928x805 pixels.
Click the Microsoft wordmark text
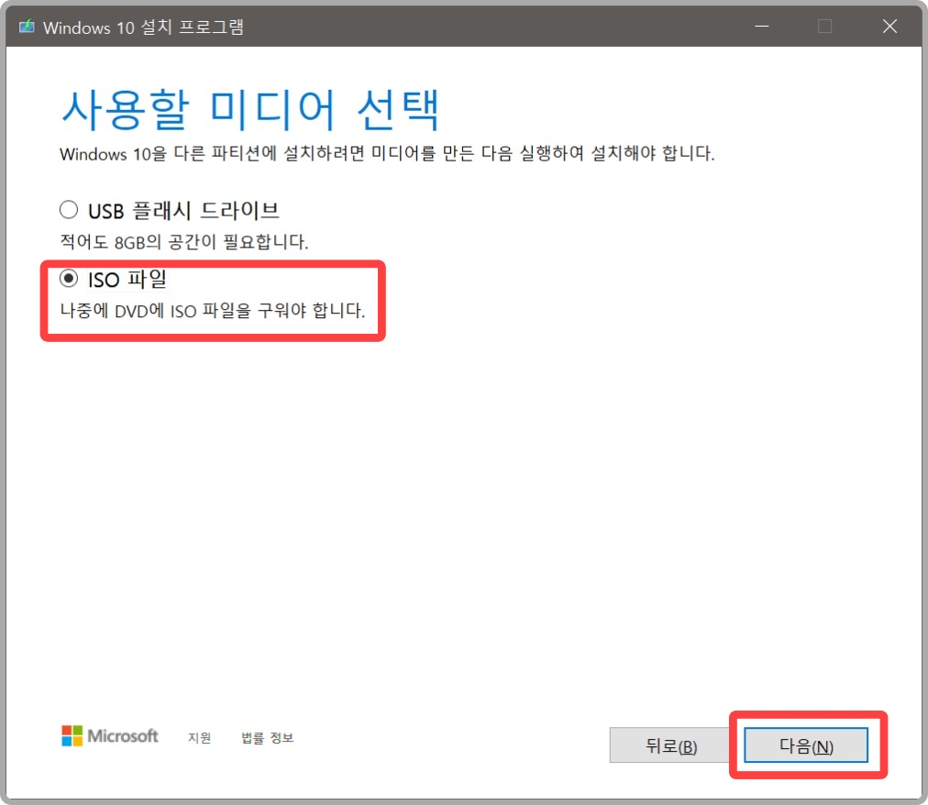pyautogui.click(x=124, y=735)
